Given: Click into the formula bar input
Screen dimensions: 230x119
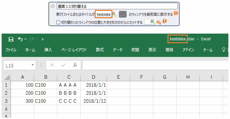Looking at the screenshot, I should click(156, 65).
